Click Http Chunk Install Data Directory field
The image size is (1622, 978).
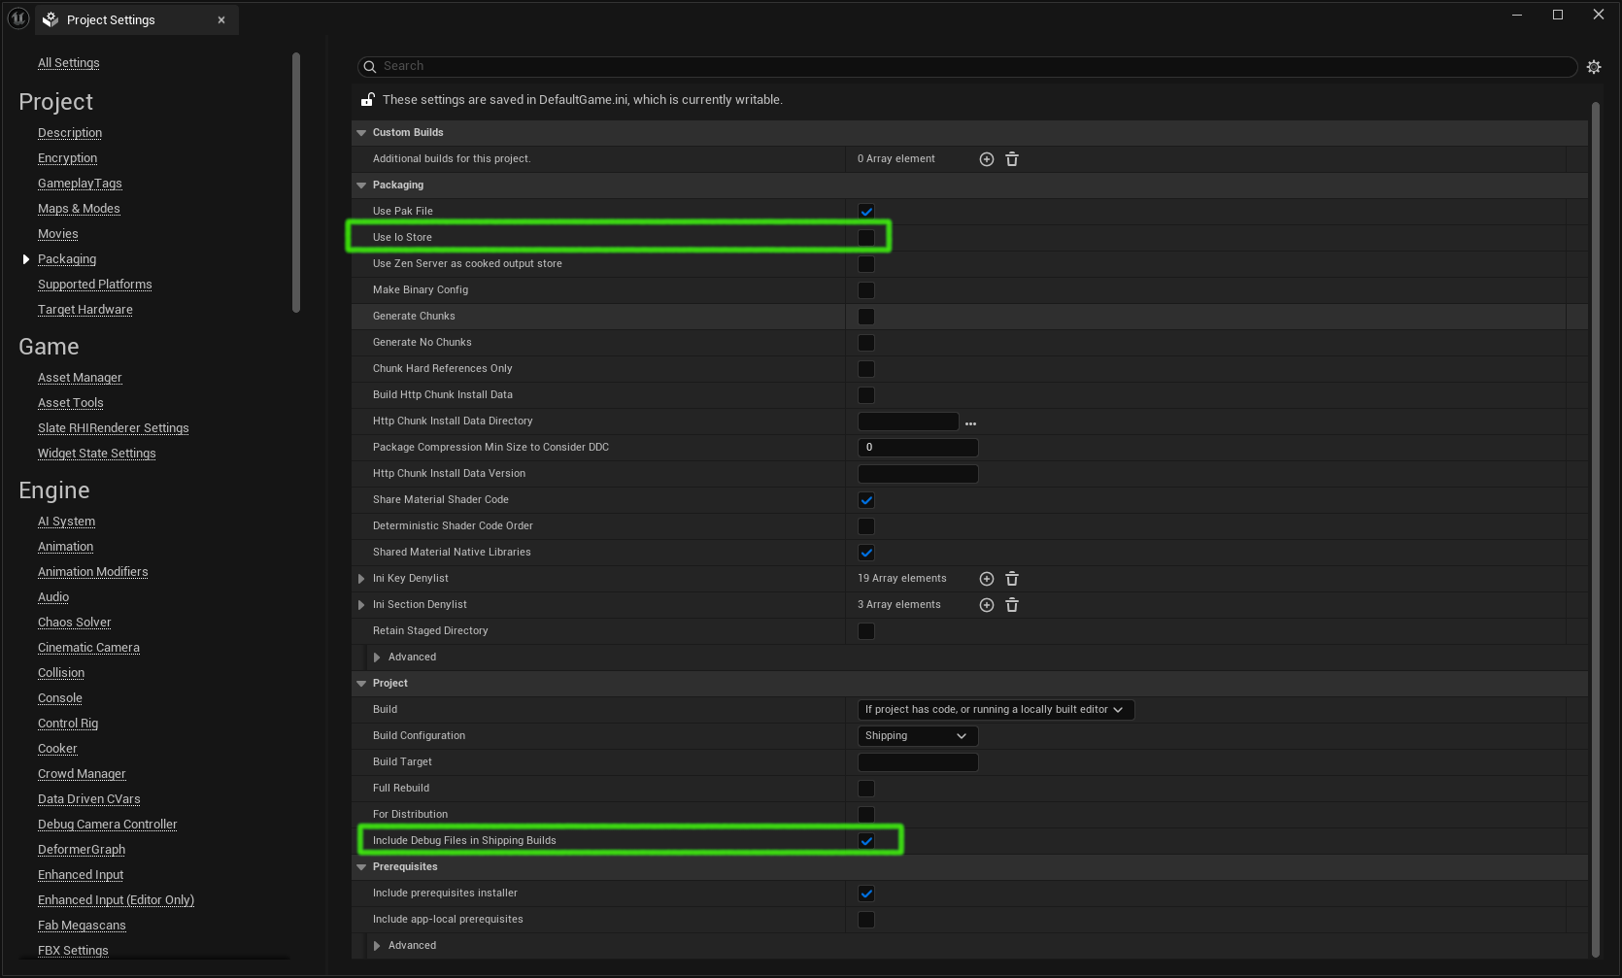coord(908,422)
